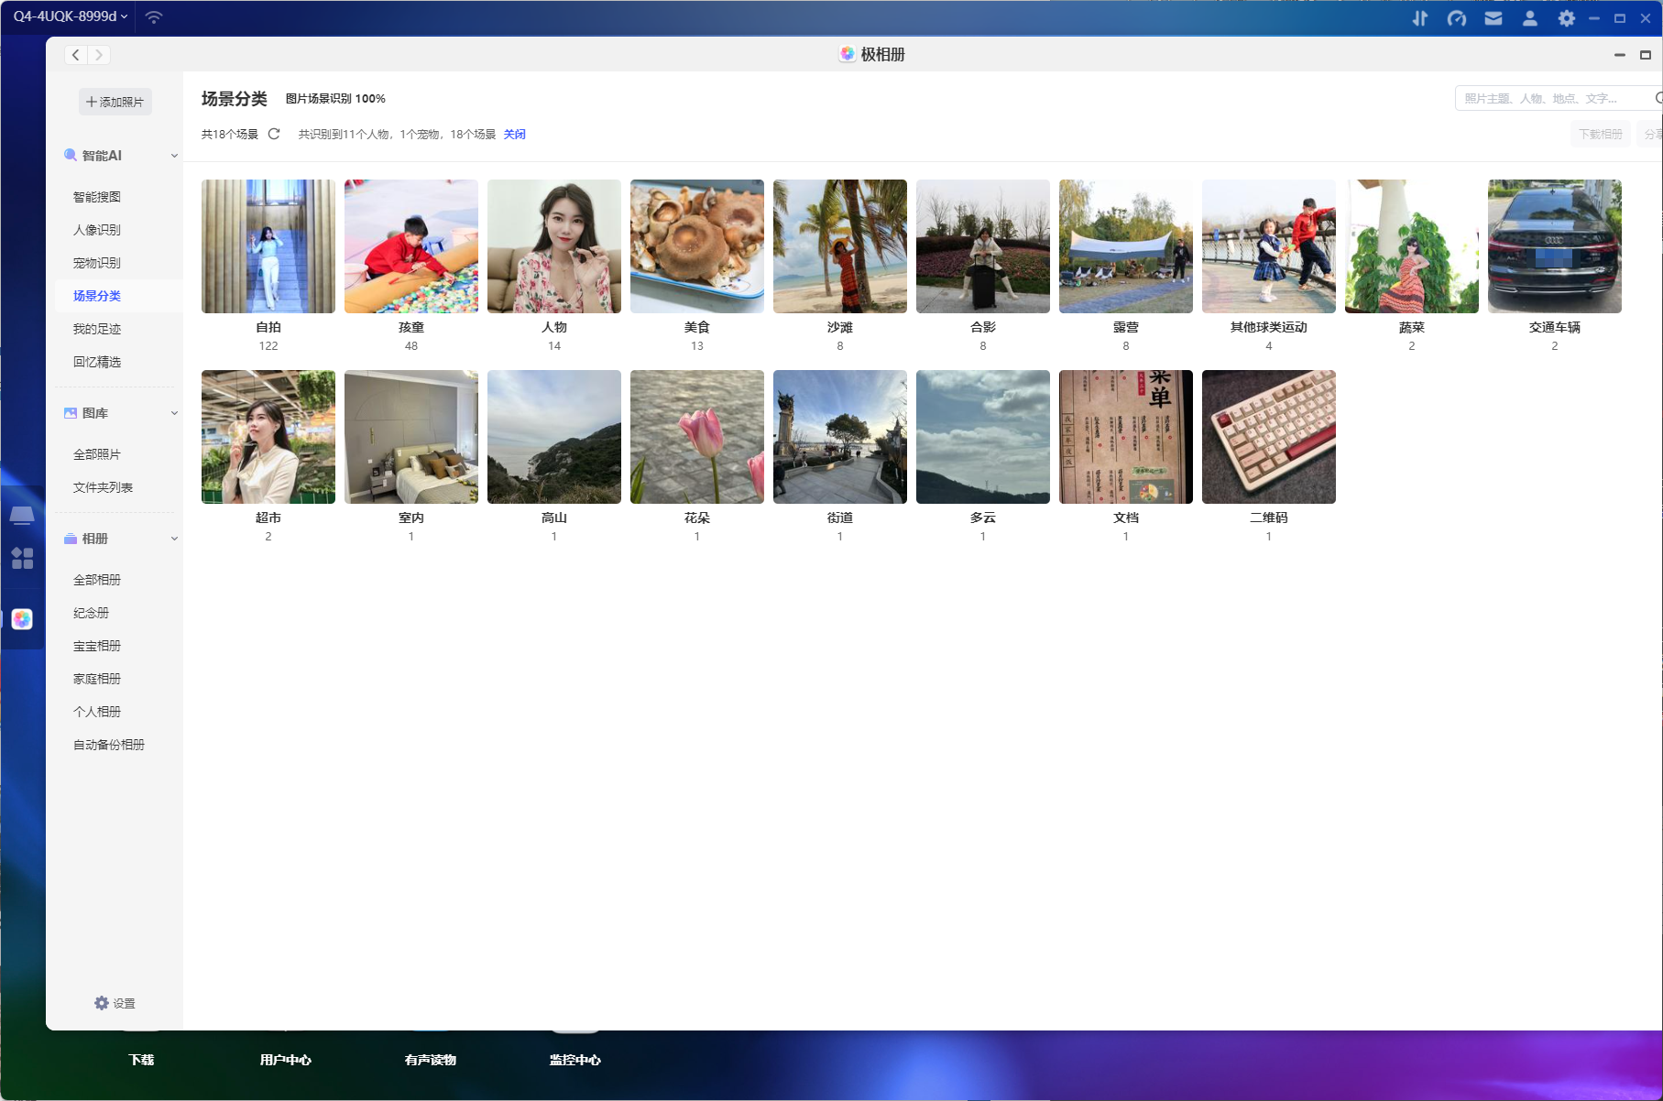Open 文件夹列表 in sidebar
The image size is (1663, 1101).
[x=103, y=487]
